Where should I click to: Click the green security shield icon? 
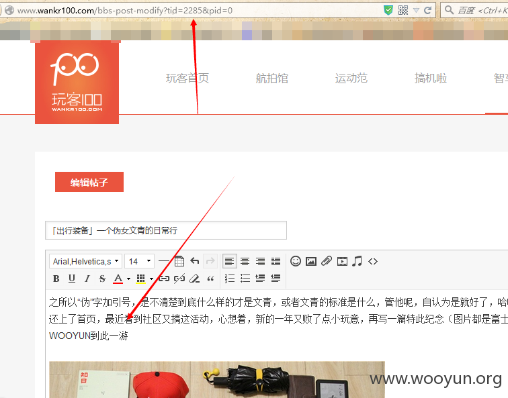388,10
